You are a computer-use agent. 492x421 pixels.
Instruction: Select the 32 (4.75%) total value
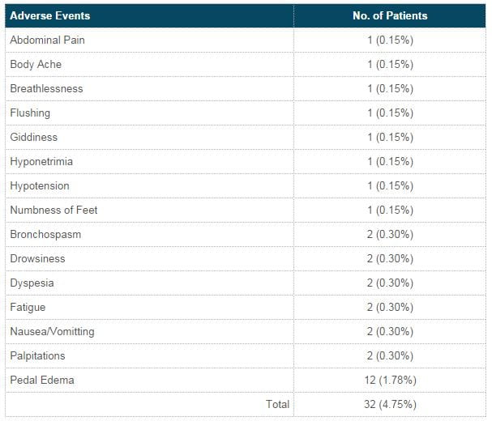click(x=390, y=404)
